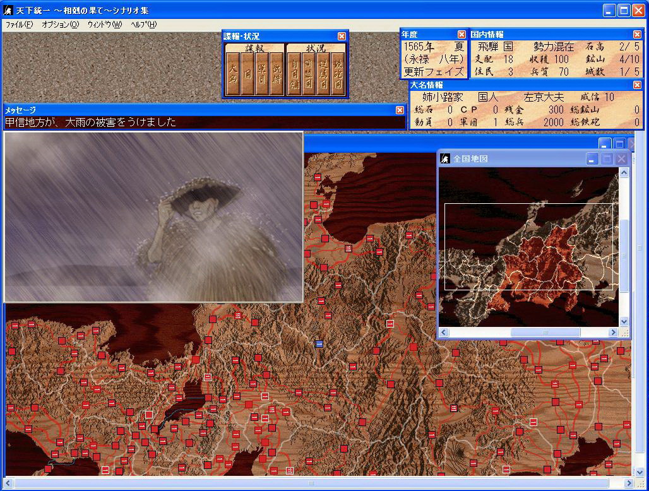This screenshot has height=491, width=649.
Task: Close the 年度 panel
Action: pyautogui.click(x=461, y=35)
